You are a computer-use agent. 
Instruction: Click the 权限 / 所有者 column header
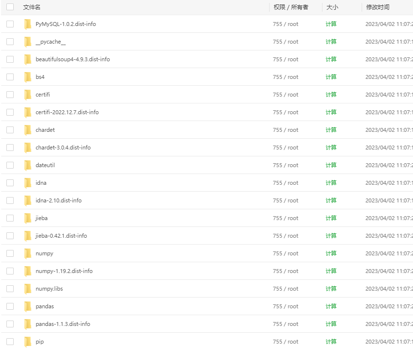point(291,7)
